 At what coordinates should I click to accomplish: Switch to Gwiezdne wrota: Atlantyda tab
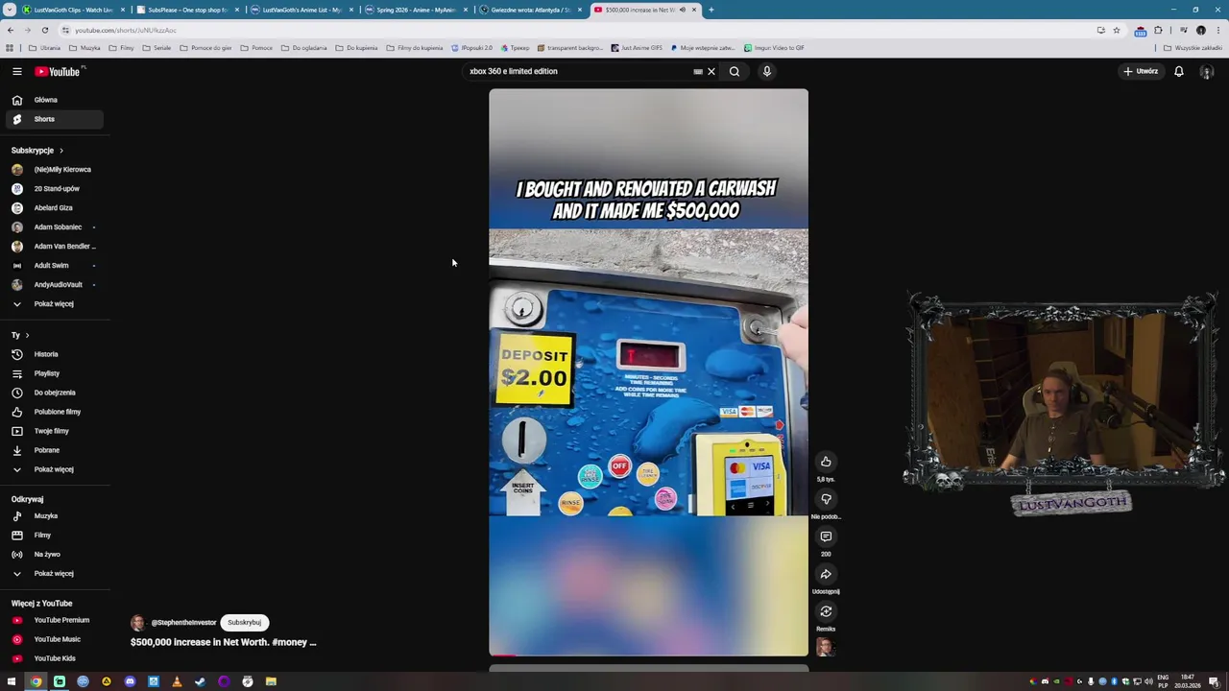(530, 10)
